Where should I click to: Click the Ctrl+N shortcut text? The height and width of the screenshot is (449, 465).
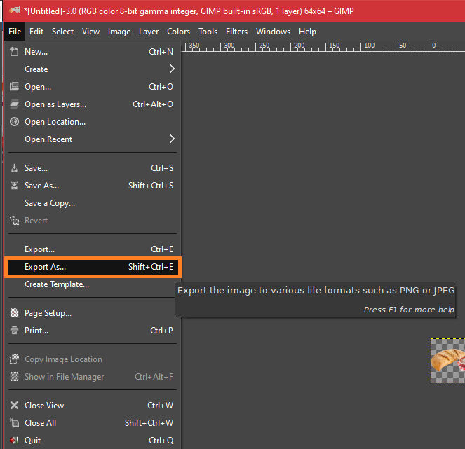(161, 52)
